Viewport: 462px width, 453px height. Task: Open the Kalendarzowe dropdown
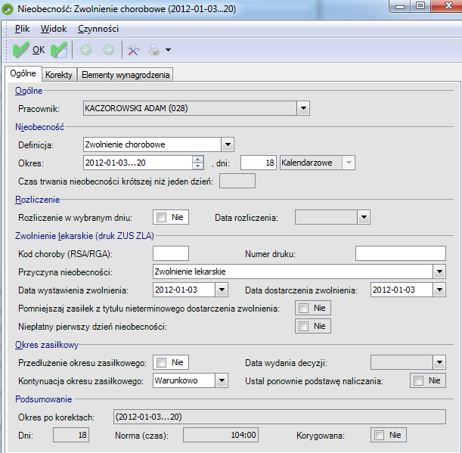tap(349, 163)
